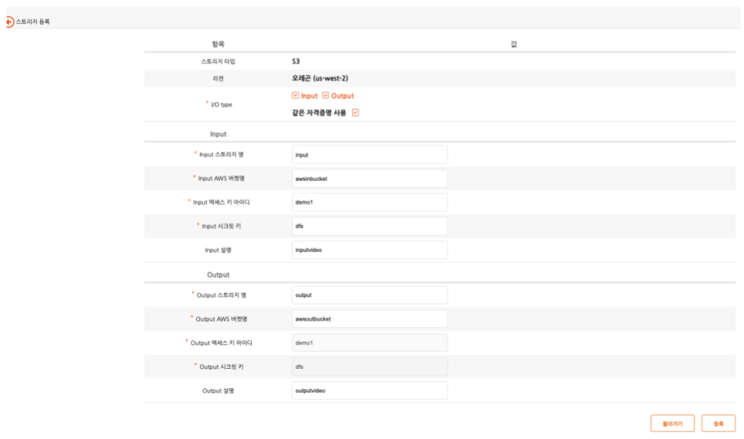Focus the Output AWS 버킷명 field
This screenshot has height=439, width=744.
click(x=369, y=319)
